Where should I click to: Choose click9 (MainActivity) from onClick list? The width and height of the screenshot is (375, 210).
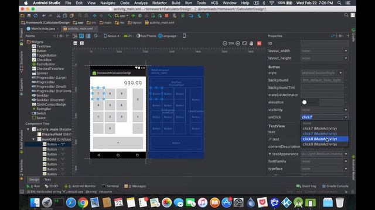point(325,144)
